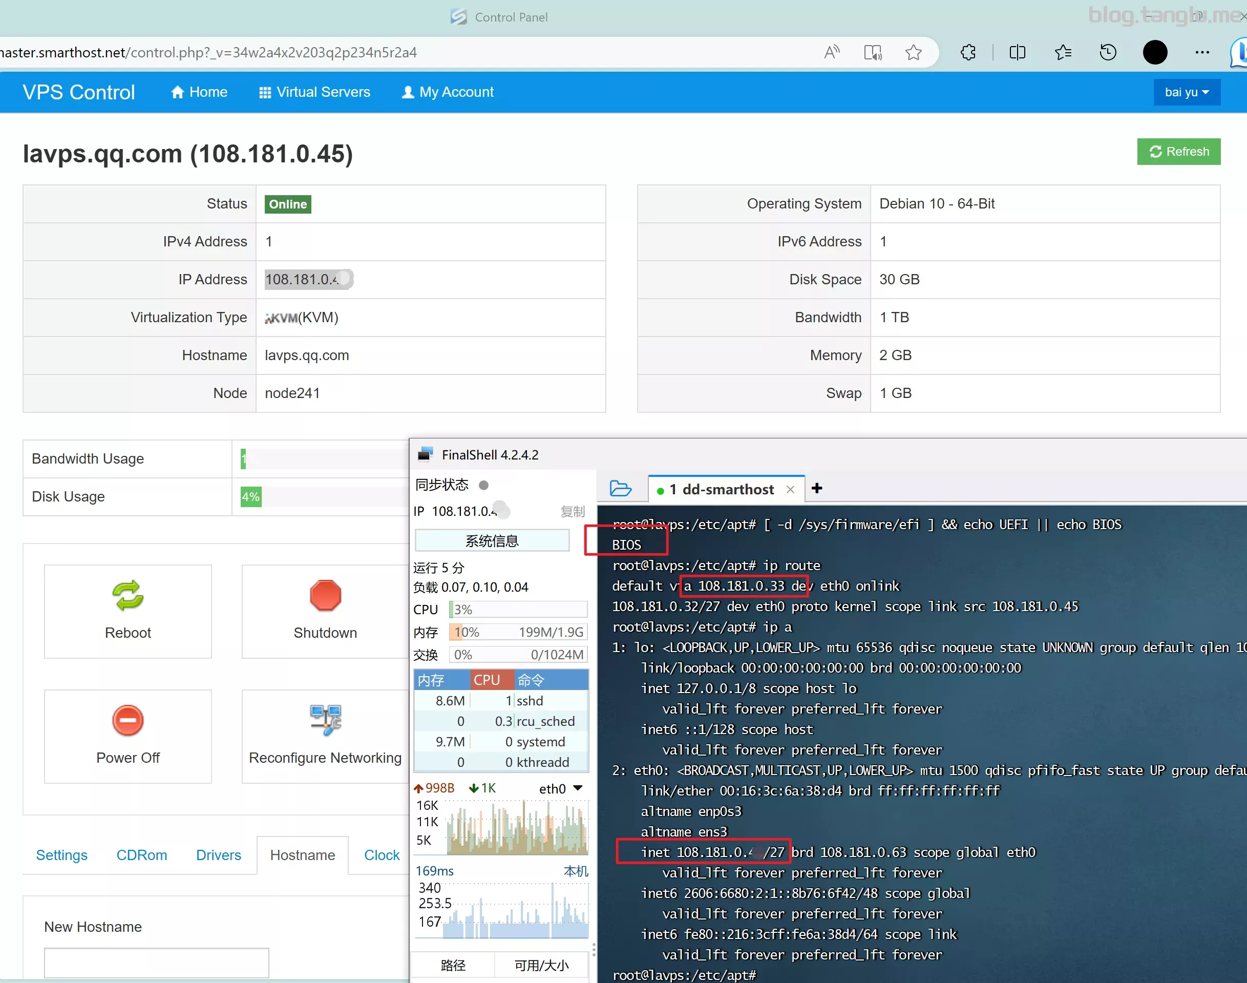Click the green Refresh button

1178,151
